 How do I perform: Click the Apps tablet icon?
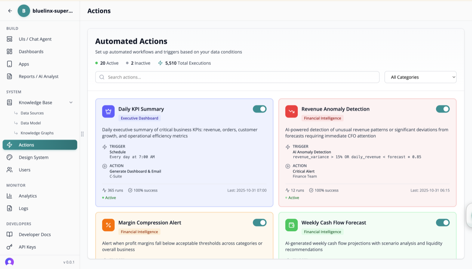9,64
